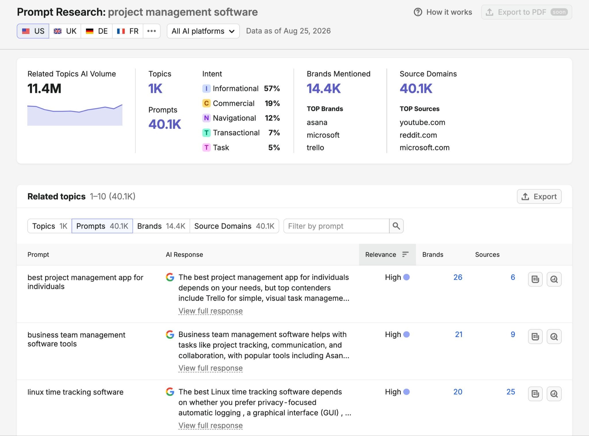The width and height of the screenshot is (589, 436).
Task: Sort by the Relevance column
Action: point(387,254)
